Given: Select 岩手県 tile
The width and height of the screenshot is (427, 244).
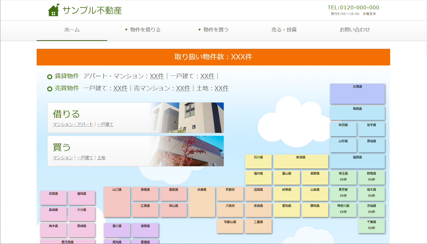Looking at the screenshot, I should coord(371,129).
